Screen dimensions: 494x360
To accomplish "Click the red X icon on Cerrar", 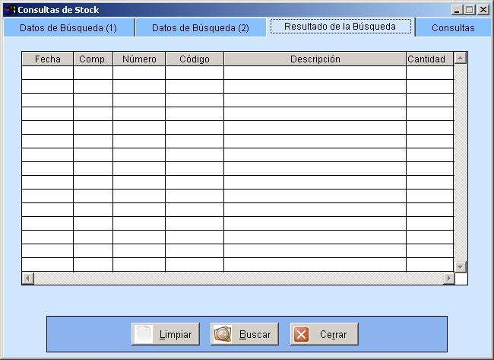I will tap(302, 334).
